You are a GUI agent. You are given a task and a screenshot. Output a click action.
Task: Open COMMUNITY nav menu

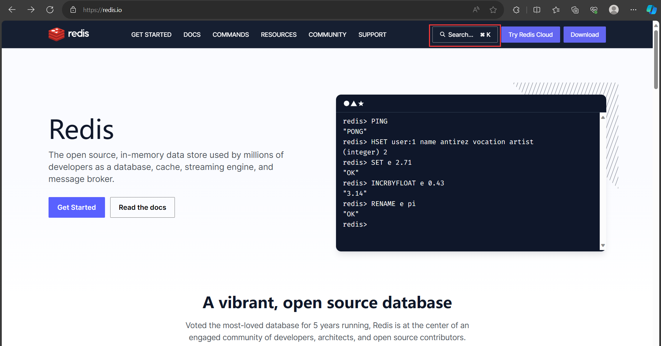[327, 35]
